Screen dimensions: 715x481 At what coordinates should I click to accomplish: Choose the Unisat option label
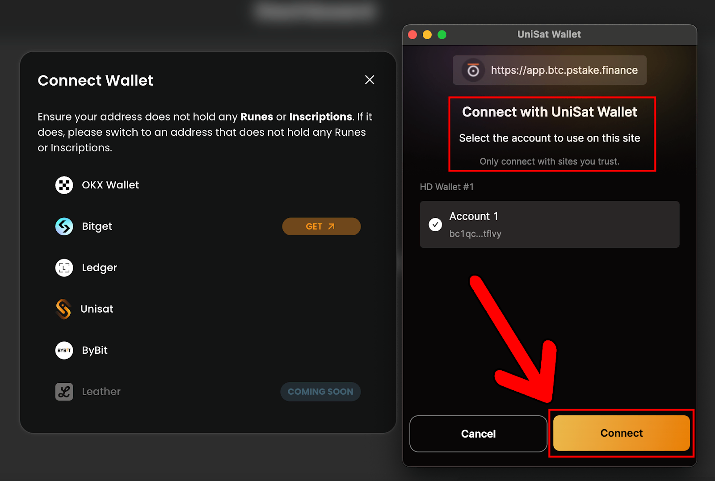pyautogui.click(x=97, y=309)
